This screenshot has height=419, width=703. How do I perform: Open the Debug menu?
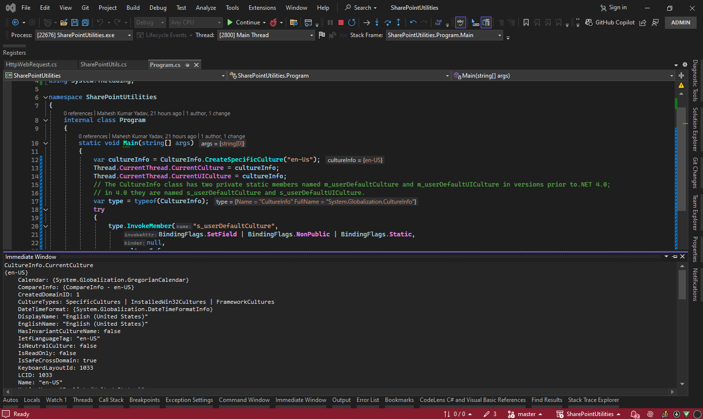[x=158, y=7]
